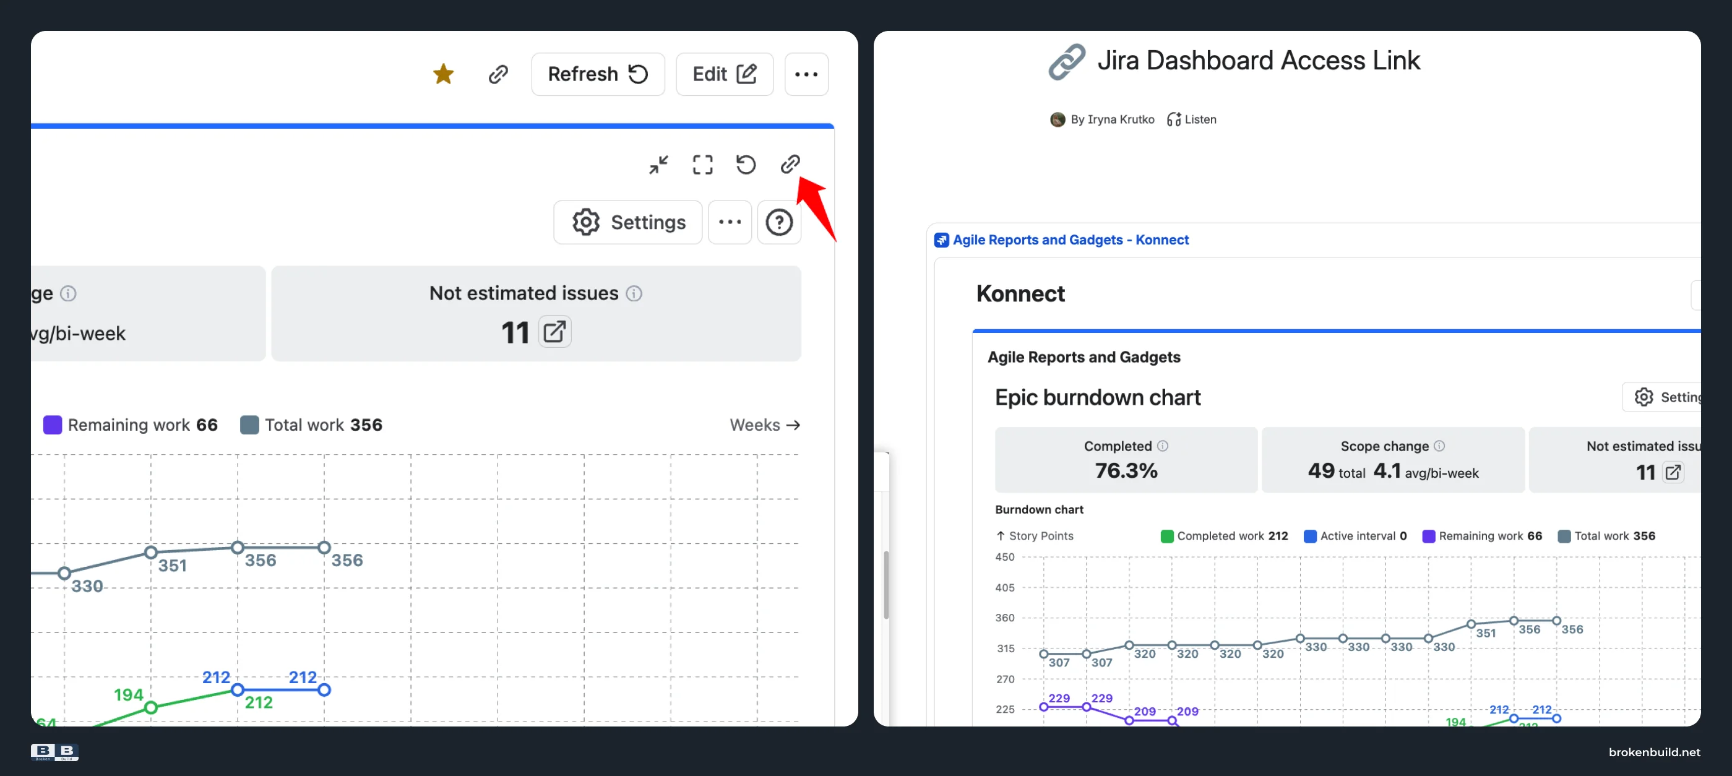Image resolution: width=1732 pixels, height=776 pixels.
Task: Click the Jira Dashboard Access Link title
Action: pos(1259,61)
